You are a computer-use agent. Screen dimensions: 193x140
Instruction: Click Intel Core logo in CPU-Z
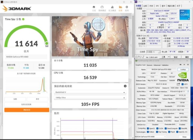(185, 15)
